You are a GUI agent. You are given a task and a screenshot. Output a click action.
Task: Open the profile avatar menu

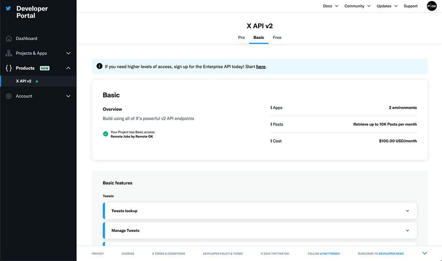pyautogui.click(x=431, y=6)
